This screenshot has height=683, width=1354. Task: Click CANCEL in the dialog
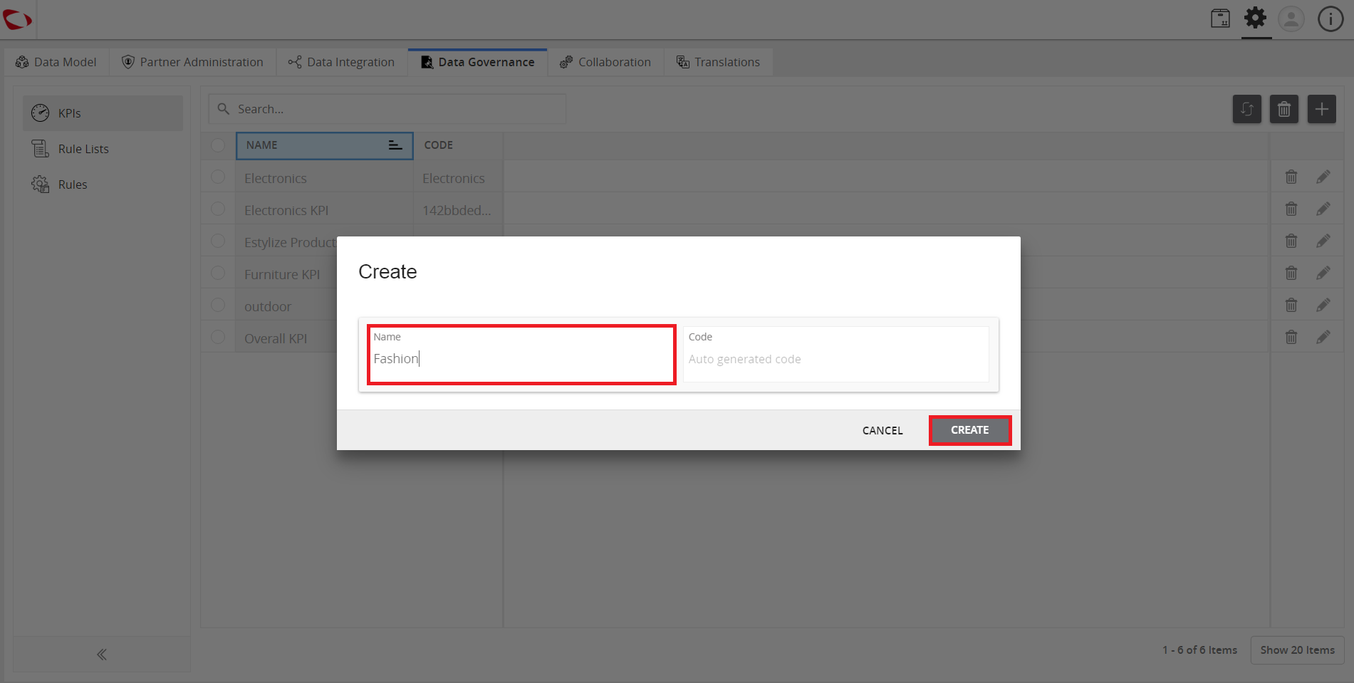click(x=882, y=430)
